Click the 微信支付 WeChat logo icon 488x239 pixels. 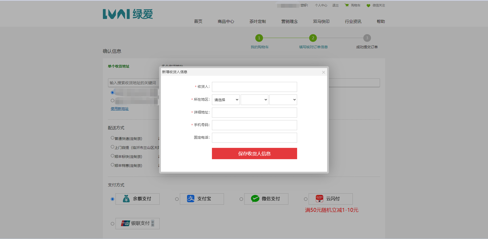[255, 199]
